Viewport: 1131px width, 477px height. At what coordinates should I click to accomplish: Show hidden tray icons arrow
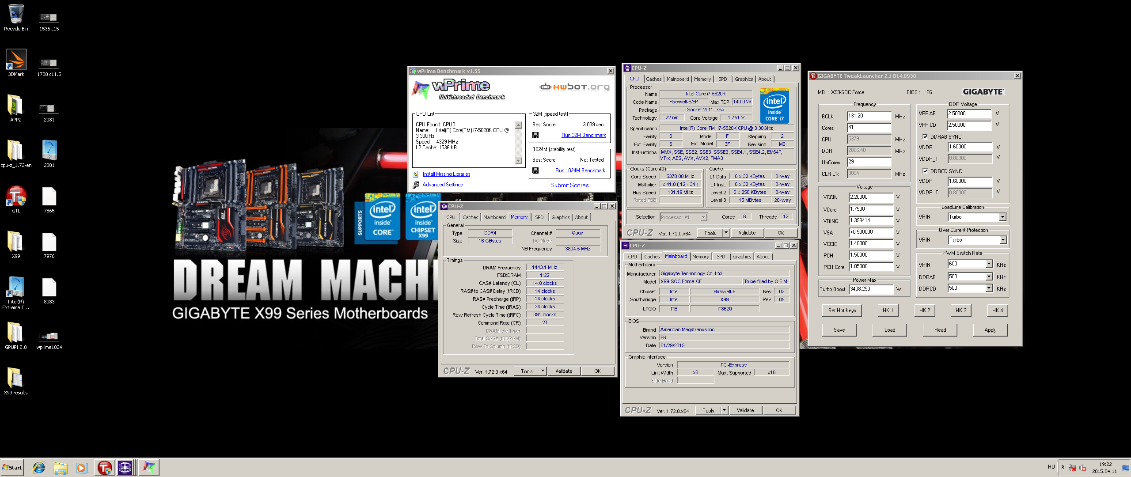pos(1063,467)
